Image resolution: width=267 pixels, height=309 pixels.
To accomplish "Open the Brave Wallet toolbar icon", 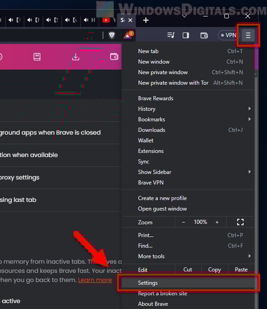I will click(204, 35).
